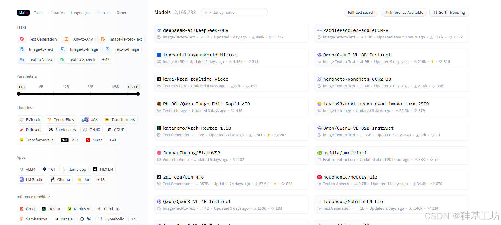Screen dimensions: 501x225
Task: Toggle the TGI app filter
Action: [x=49, y=169]
